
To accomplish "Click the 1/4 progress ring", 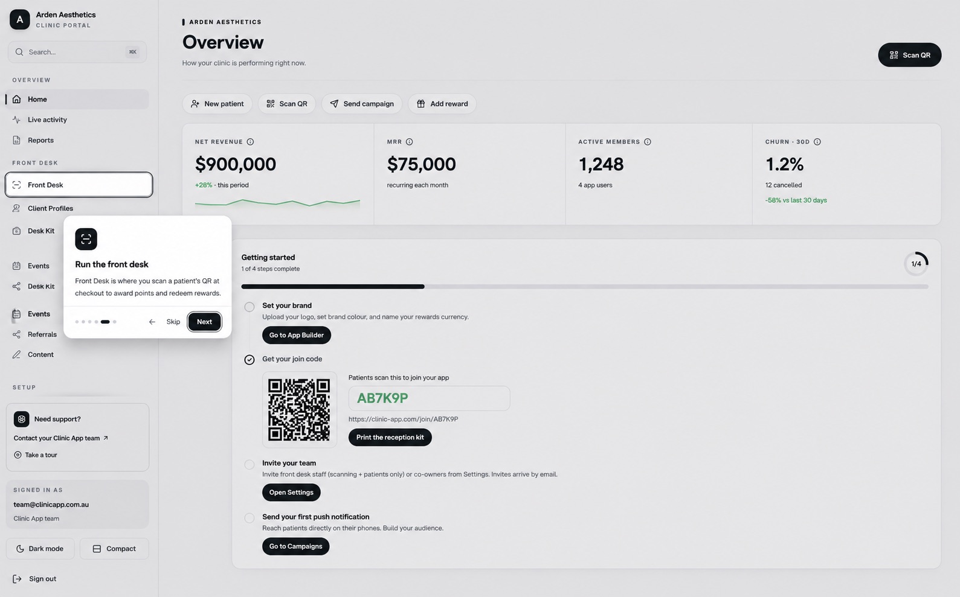I will tap(916, 264).
